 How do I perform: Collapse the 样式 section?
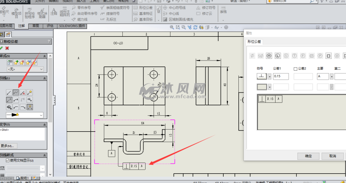pos(45,56)
